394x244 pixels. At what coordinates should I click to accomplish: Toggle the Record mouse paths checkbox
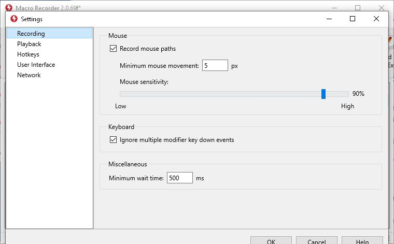click(114, 49)
